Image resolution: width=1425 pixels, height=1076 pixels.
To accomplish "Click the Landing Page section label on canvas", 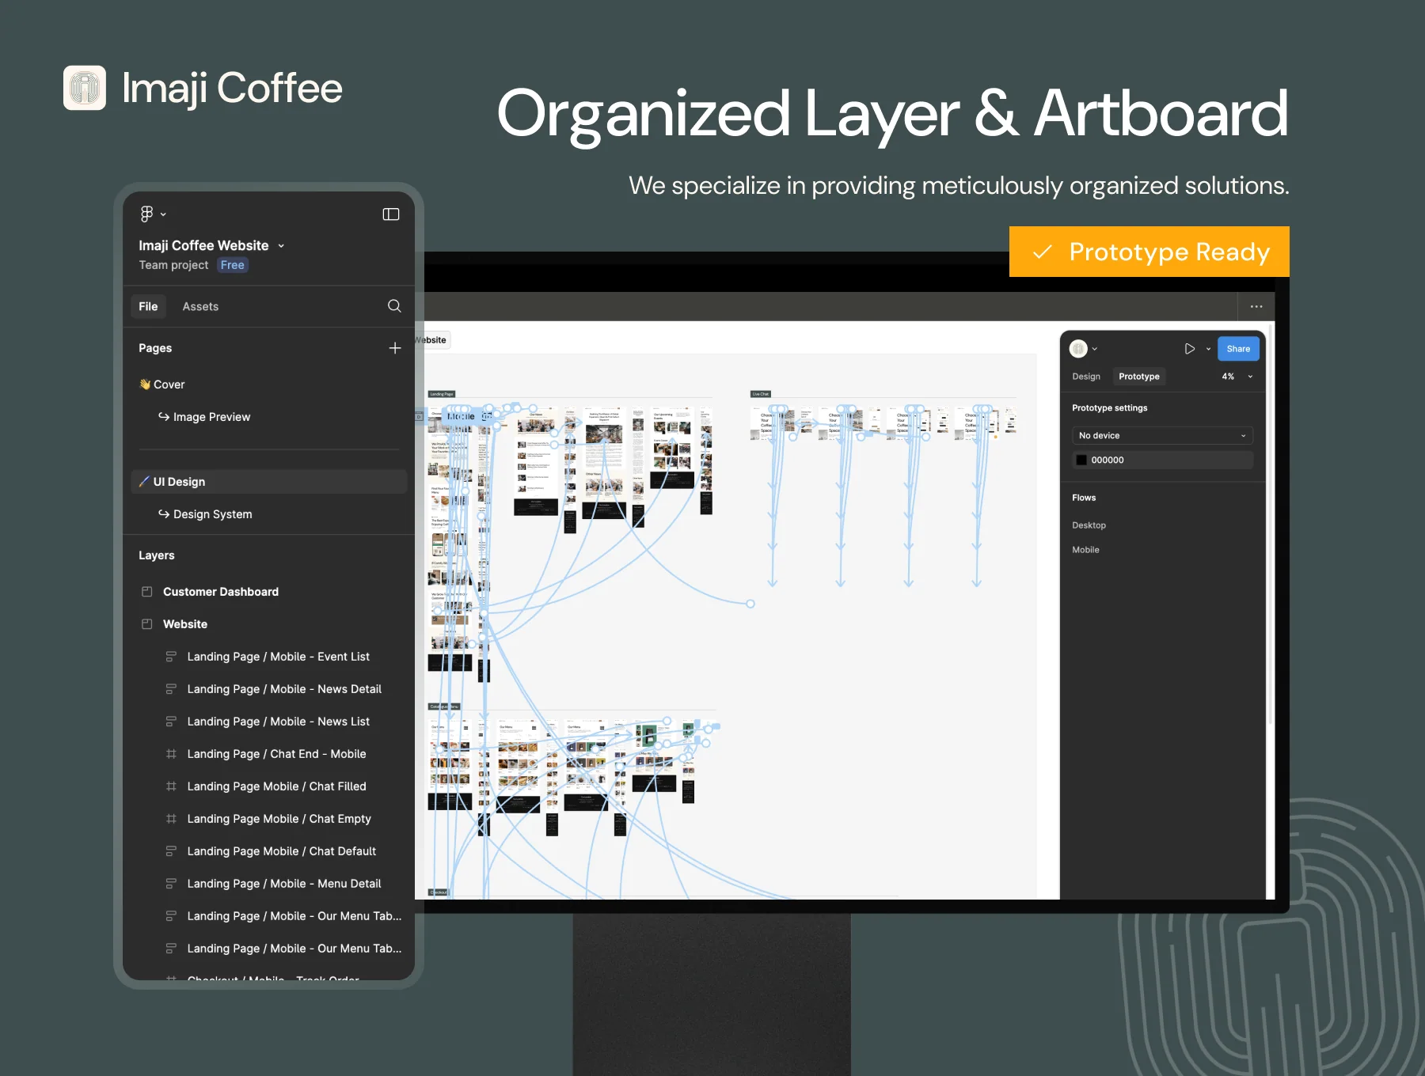I will pyautogui.click(x=442, y=394).
